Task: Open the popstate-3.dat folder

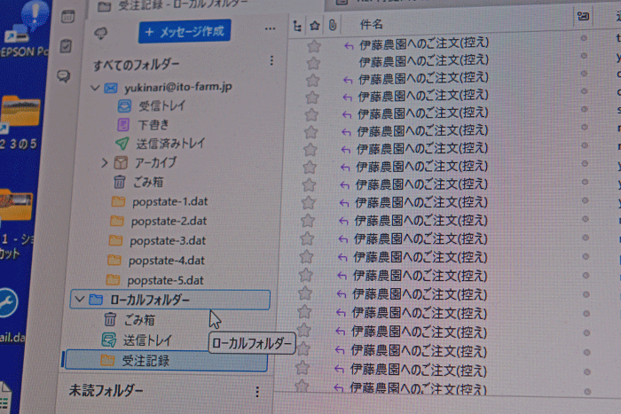Action: [x=168, y=240]
